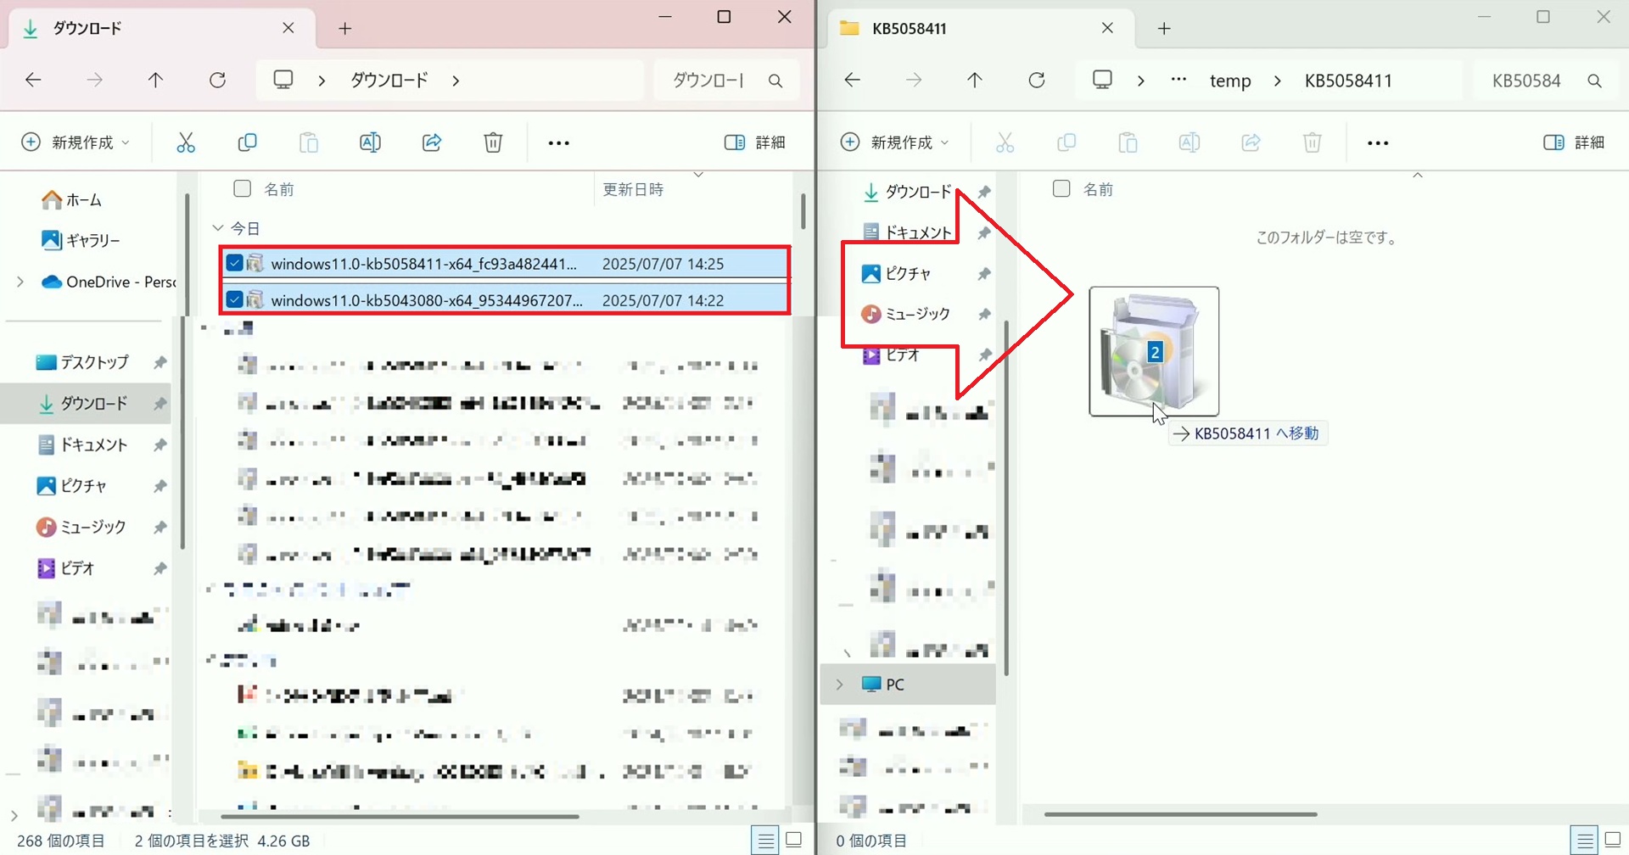Refresh the Downloads folder view
Viewport: 1629px width, 855px height.
218,81
